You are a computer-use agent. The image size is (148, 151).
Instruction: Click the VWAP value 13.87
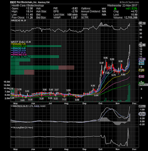coord(74,18)
